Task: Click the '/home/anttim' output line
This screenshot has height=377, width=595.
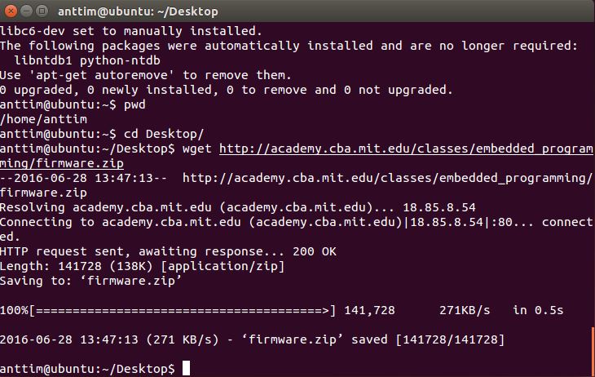Action: click(x=44, y=119)
